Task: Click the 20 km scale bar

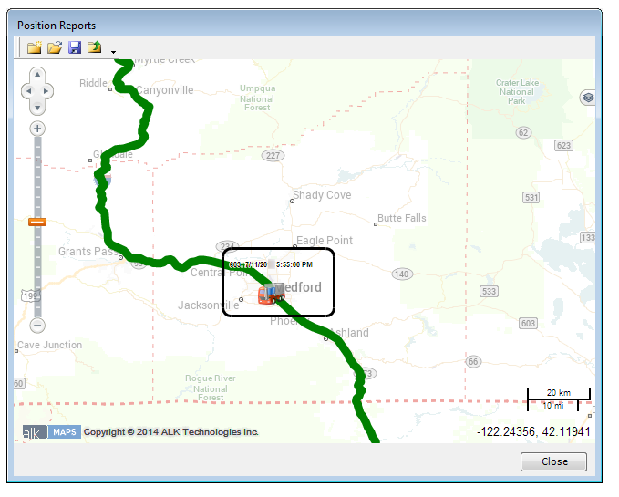Action: click(559, 393)
